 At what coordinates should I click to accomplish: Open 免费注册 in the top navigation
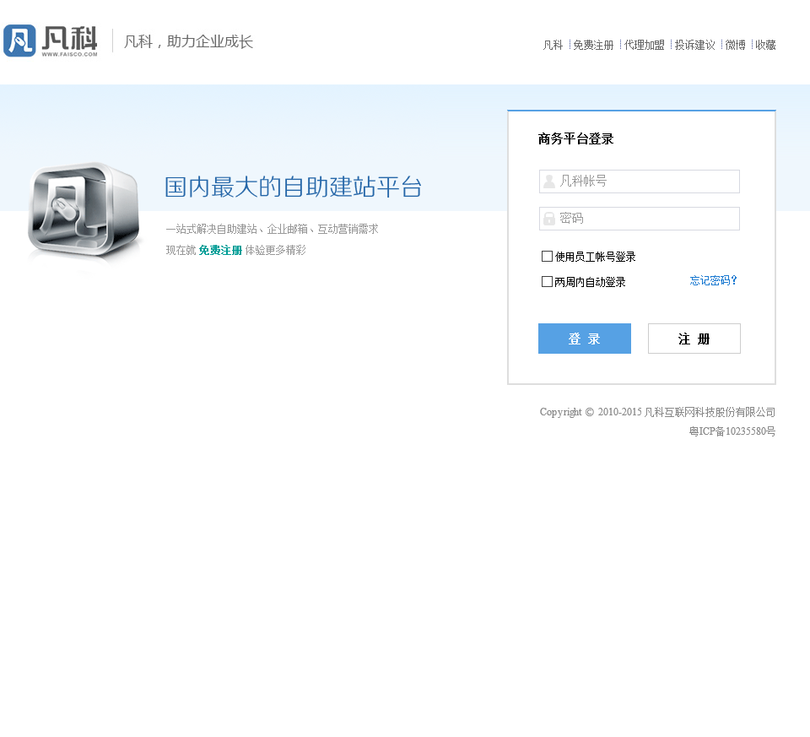[593, 45]
